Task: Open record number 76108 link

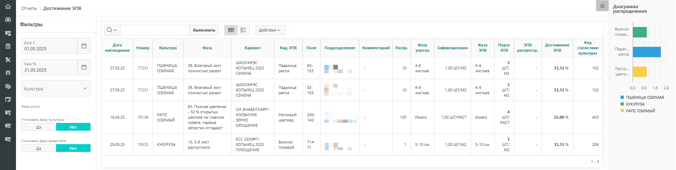Action: click(143, 117)
